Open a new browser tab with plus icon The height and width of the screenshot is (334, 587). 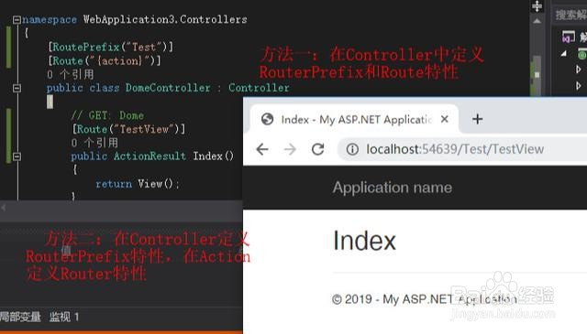point(477,119)
